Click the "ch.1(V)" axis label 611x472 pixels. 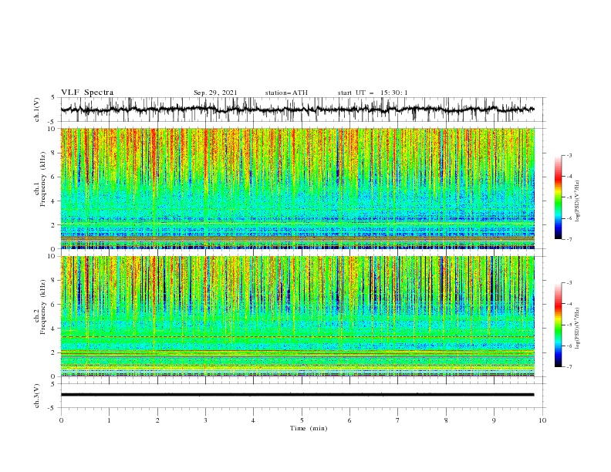click(x=37, y=110)
